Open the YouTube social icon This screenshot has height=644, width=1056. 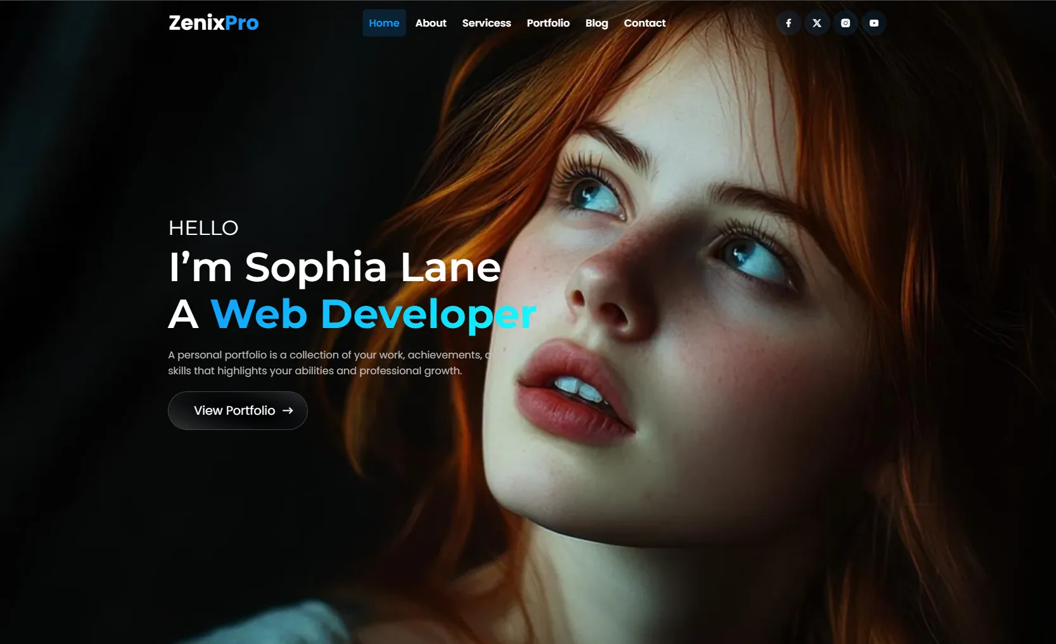(x=874, y=23)
